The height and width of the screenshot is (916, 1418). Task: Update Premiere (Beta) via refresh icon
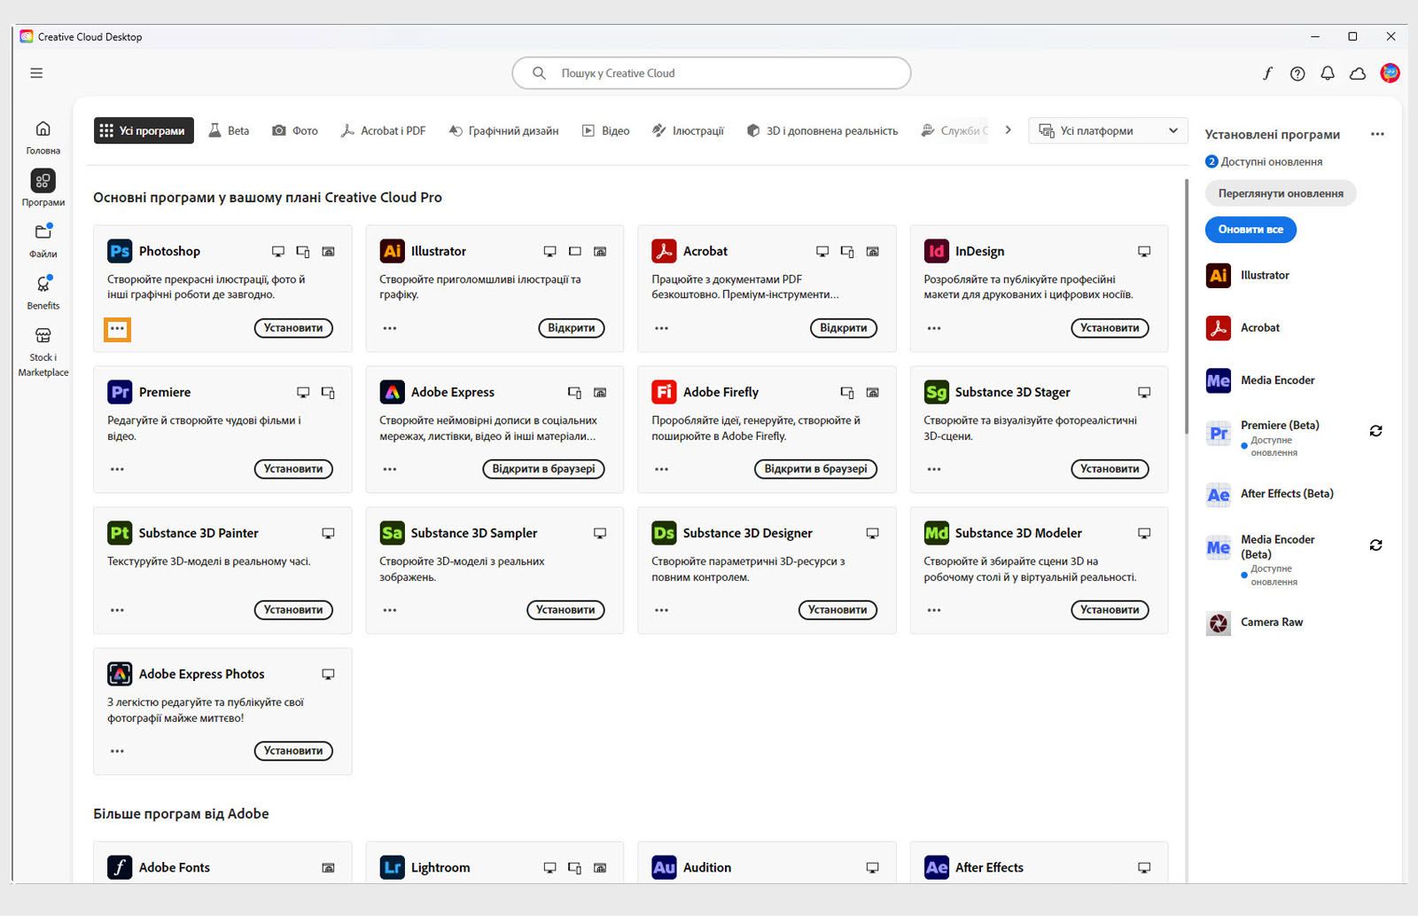1375,431
